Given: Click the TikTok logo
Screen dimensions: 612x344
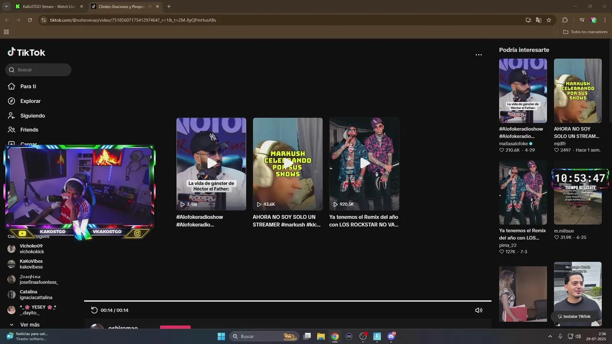Looking at the screenshot, I should click(26, 52).
